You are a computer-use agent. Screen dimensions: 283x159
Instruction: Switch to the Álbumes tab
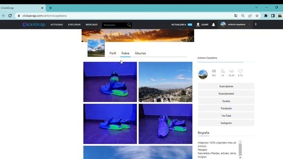tap(140, 53)
